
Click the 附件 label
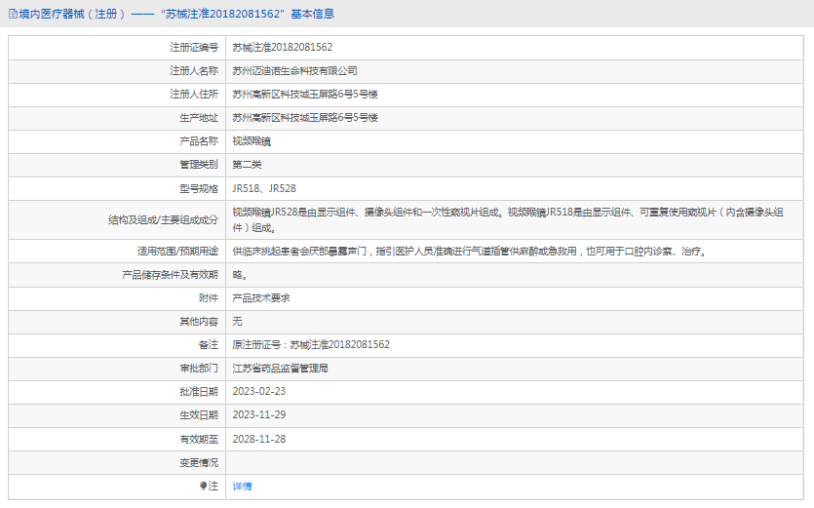click(x=209, y=298)
